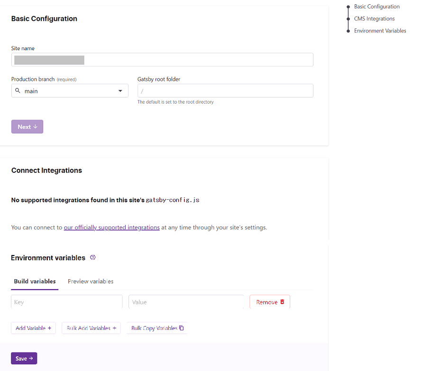Click the search icon in Production branch
The height and width of the screenshot is (371, 432).
pyautogui.click(x=18, y=90)
